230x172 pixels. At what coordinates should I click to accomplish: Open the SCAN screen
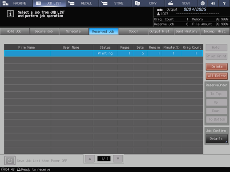182,3
